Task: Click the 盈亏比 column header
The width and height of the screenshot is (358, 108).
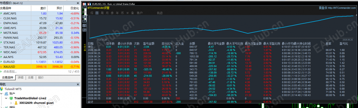Action: pyautogui.click(x=344, y=43)
